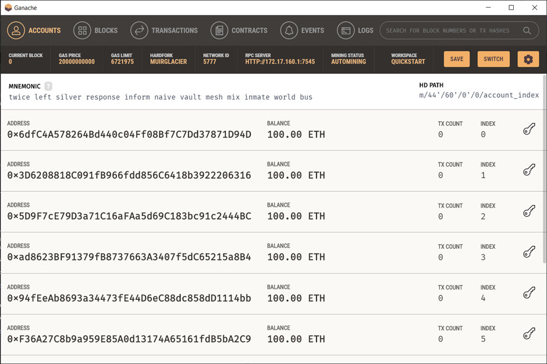Close the Ganache window
The width and height of the screenshot is (547, 364).
(534, 8)
